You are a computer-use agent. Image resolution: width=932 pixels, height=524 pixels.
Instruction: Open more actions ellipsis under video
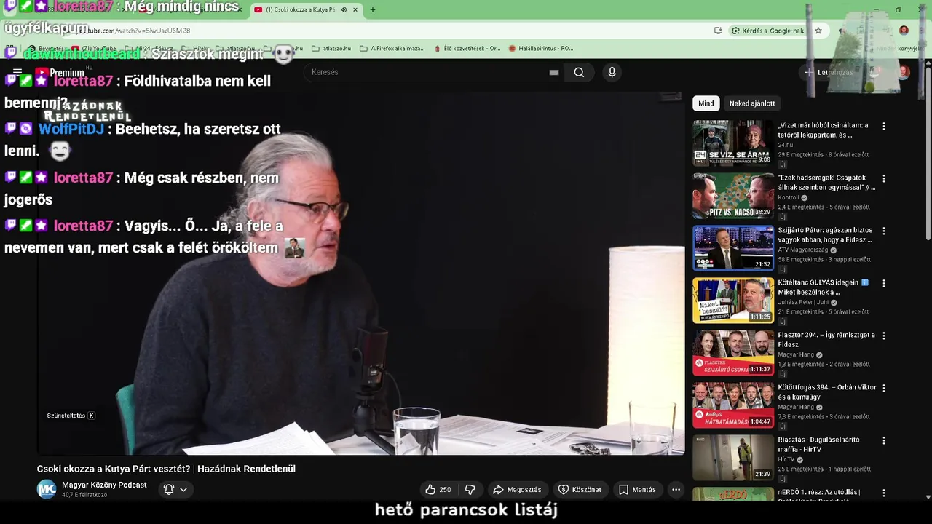click(676, 490)
